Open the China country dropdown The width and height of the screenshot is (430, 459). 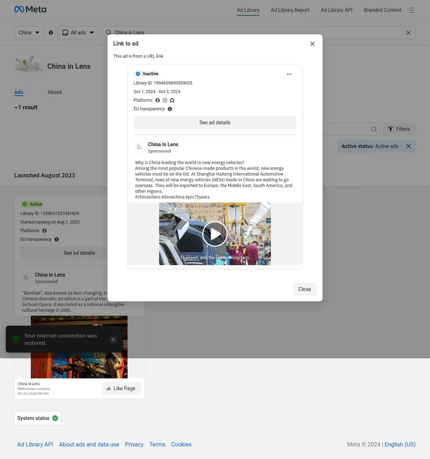pyautogui.click(x=29, y=33)
